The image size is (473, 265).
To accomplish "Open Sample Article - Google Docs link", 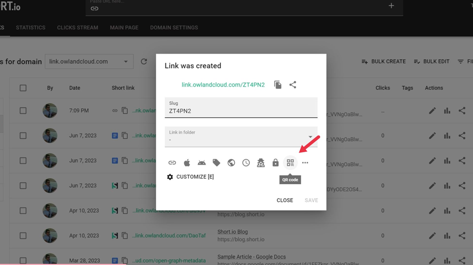I will (252, 257).
